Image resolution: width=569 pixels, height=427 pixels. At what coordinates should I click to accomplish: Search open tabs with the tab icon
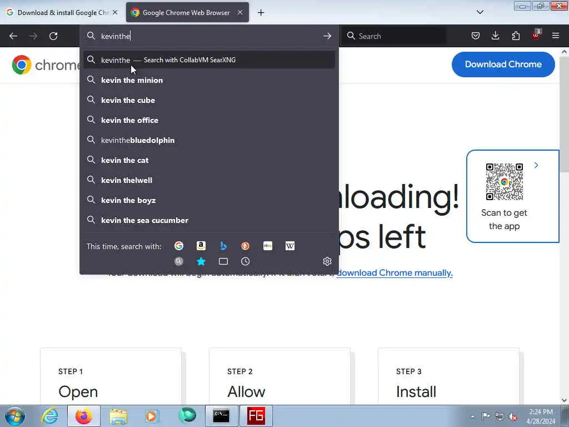tap(223, 261)
